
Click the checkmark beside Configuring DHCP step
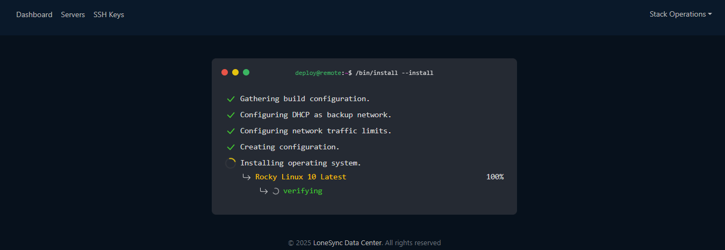pos(231,115)
